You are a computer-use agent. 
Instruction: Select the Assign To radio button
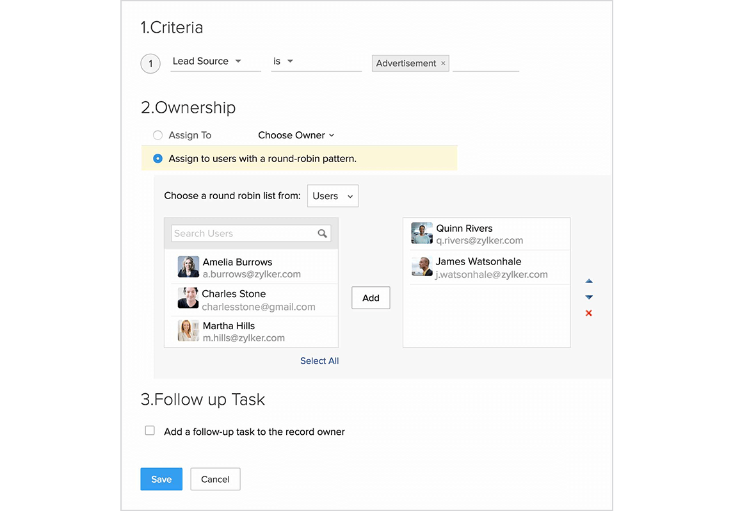coord(157,135)
